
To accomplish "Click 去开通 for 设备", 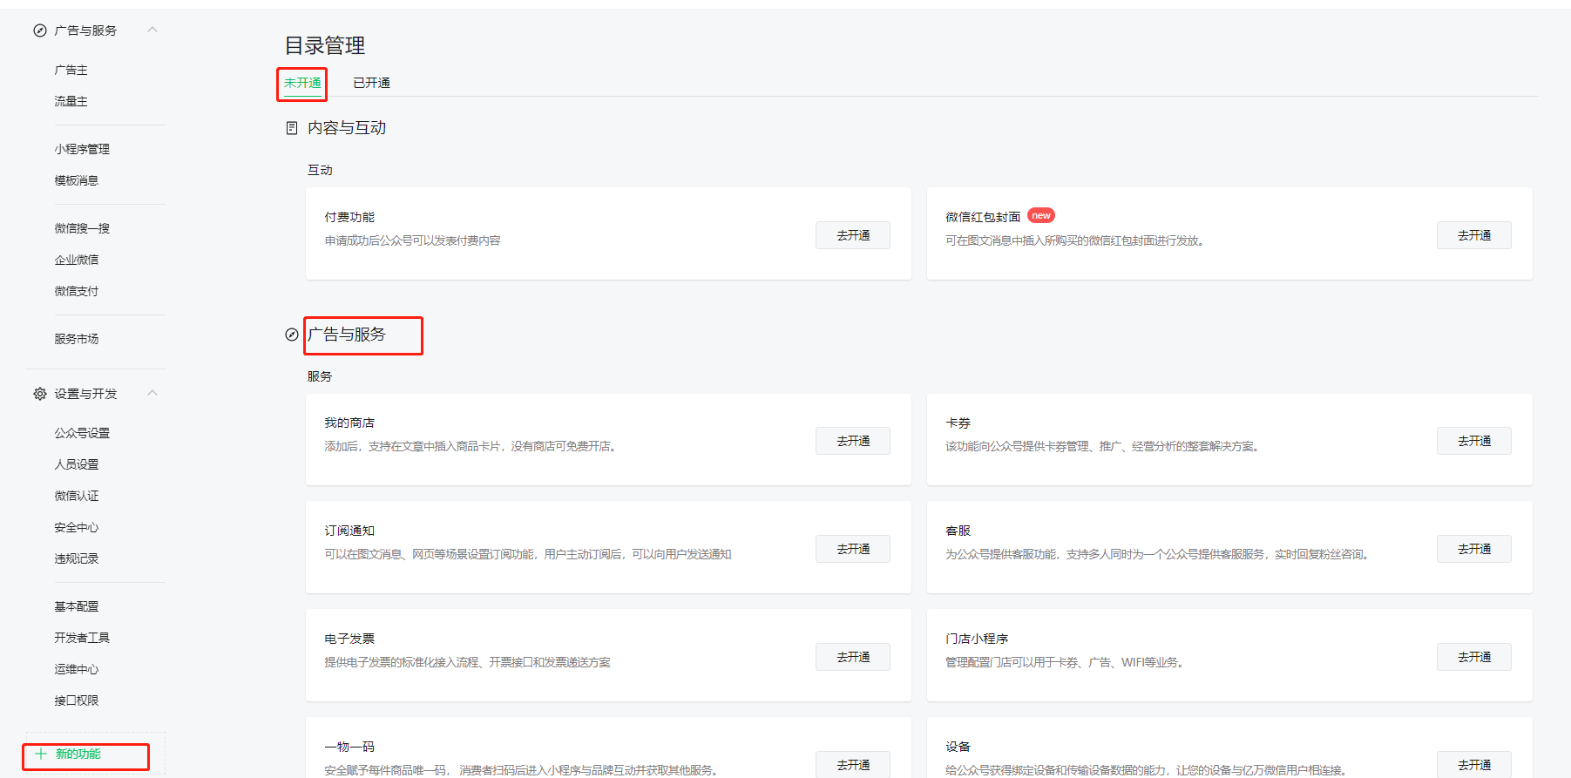I will click(1474, 764).
